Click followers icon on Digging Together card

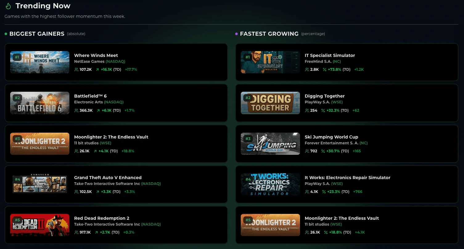point(307,110)
